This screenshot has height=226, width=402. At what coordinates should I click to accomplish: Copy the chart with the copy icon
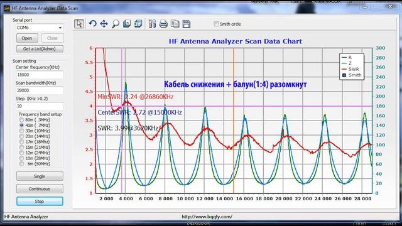175,24
